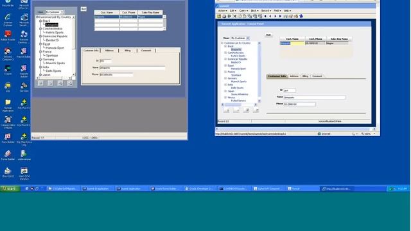Collapse the Egypt node in left window tree

40,44
